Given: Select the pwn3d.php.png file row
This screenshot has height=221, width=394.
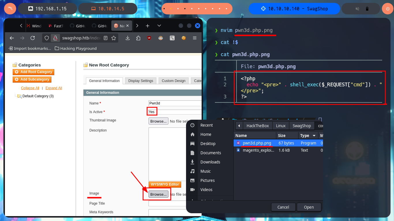Looking at the screenshot, I should click(278, 143).
